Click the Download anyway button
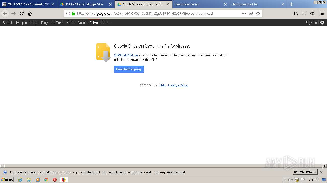This screenshot has height=183, width=327. click(x=129, y=69)
